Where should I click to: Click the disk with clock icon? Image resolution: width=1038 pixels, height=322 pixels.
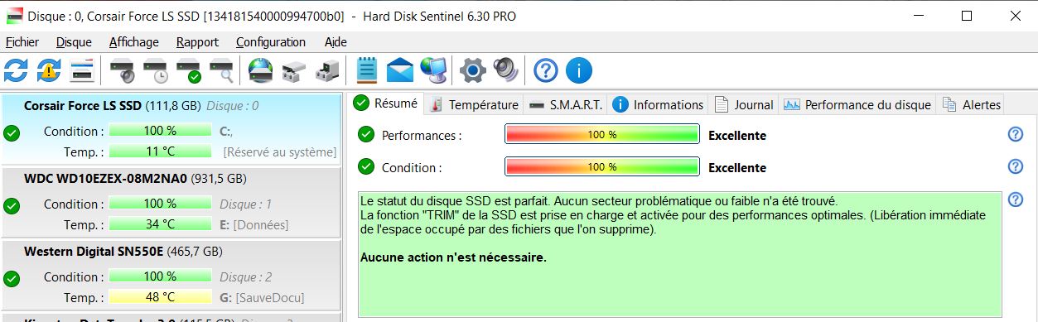click(x=156, y=70)
